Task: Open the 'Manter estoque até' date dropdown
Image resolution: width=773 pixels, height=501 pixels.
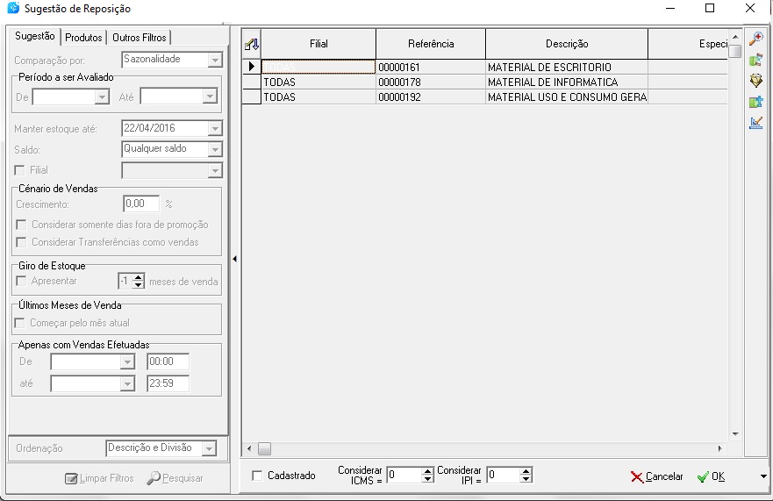Action: click(x=215, y=128)
